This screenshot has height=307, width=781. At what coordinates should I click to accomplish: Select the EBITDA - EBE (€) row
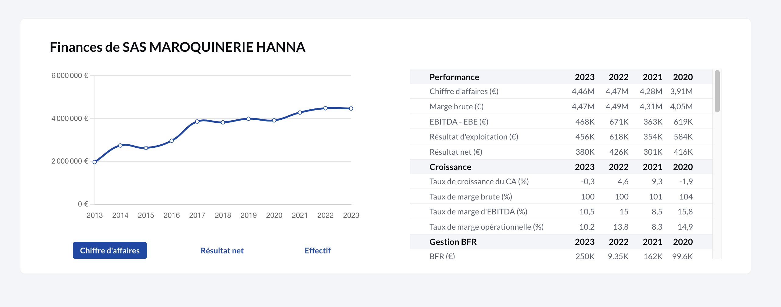[x=457, y=122]
